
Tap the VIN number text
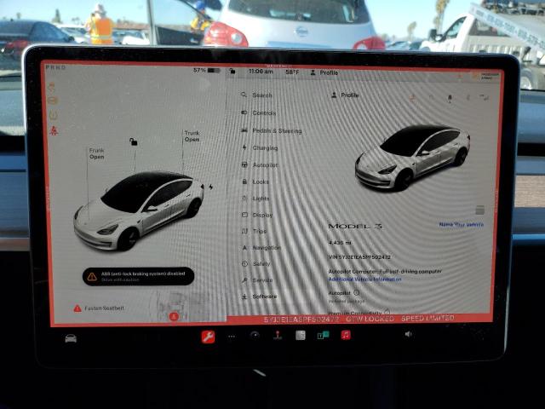pyautogui.click(x=359, y=257)
